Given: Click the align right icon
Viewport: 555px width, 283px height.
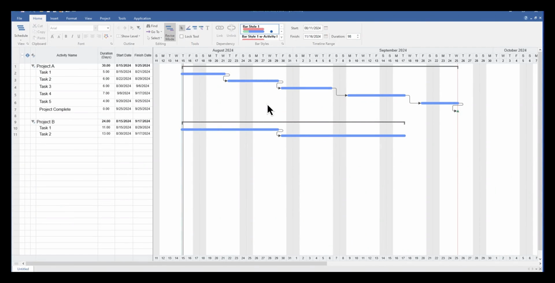Looking at the screenshot, I should pyautogui.click(x=99, y=36).
